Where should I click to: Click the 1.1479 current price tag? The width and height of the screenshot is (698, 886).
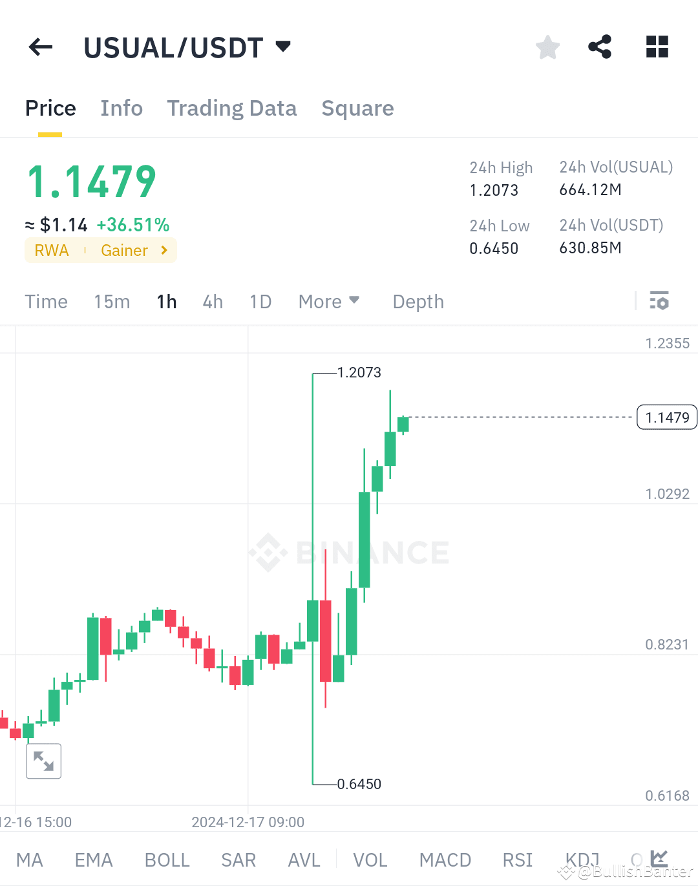[667, 417]
